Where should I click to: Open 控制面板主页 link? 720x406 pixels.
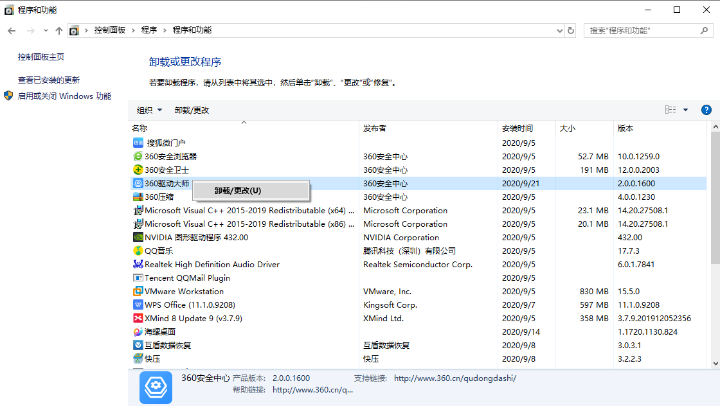(41, 57)
